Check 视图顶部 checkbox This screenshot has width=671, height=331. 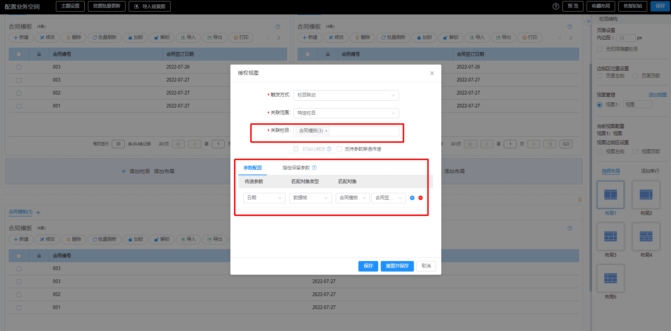click(635, 152)
